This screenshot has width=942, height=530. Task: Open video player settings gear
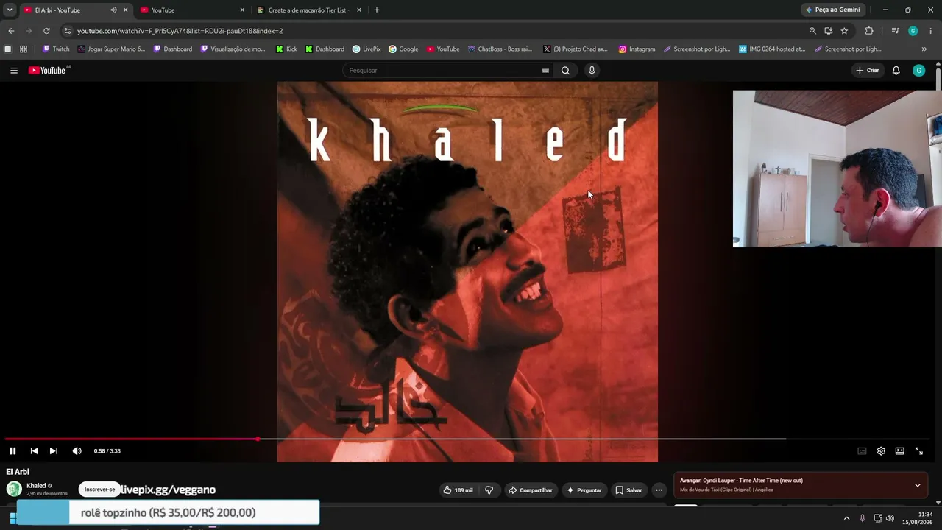pyautogui.click(x=881, y=451)
